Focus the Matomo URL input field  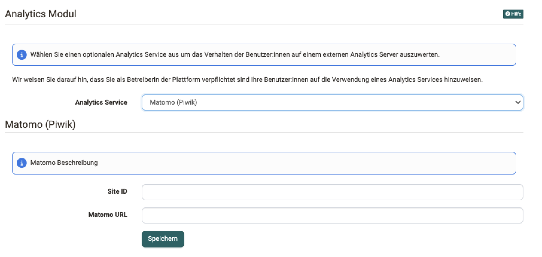pyautogui.click(x=332, y=215)
